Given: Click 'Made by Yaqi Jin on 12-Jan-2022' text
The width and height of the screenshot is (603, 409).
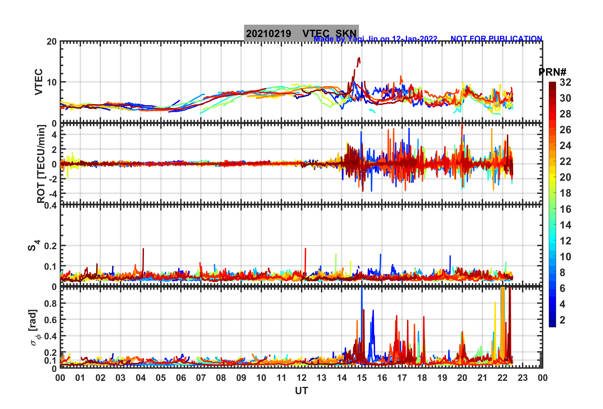Looking at the screenshot, I should click(x=375, y=39).
